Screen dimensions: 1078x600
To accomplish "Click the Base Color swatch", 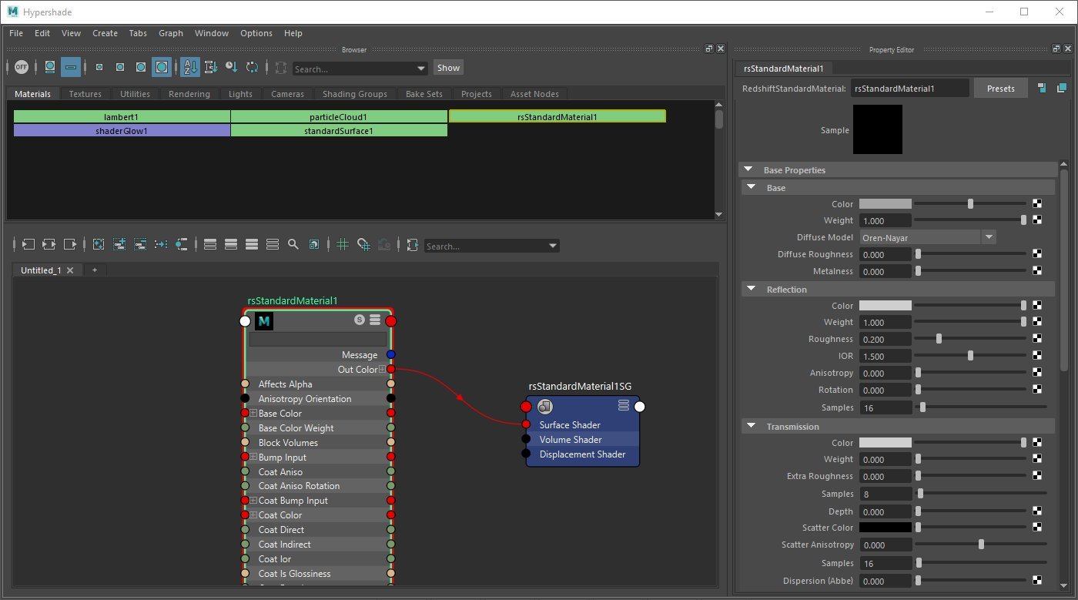I will 885,204.
